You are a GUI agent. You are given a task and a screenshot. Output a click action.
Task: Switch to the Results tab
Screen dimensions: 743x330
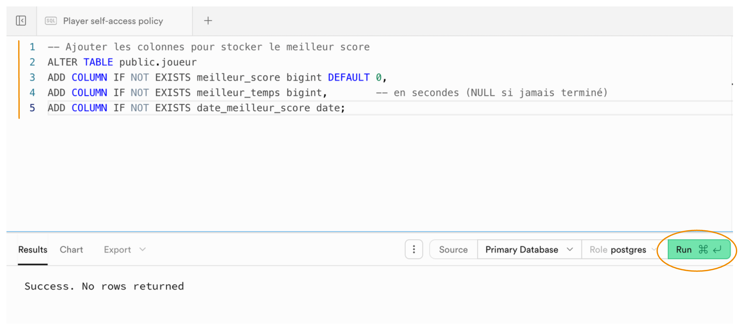pos(33,250)
